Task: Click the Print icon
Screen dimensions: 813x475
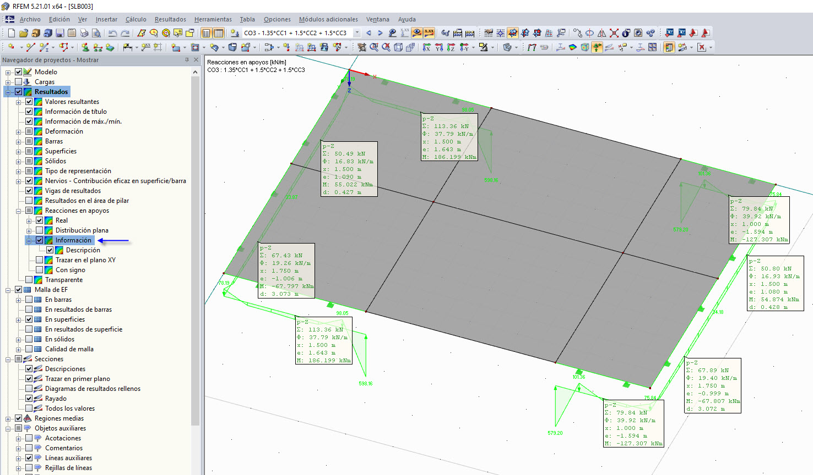Action: tap(84, 33)
